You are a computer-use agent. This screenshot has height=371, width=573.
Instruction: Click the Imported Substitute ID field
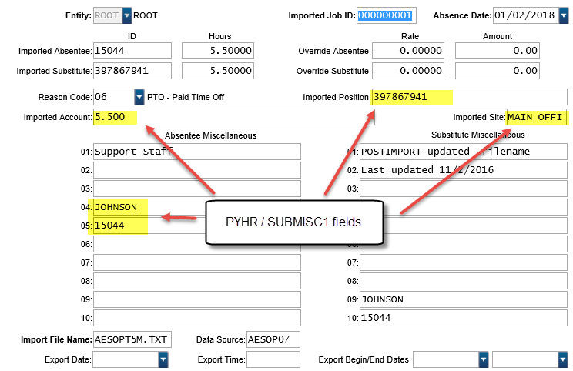132,71
